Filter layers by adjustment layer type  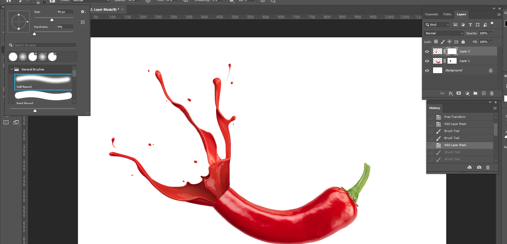click(463, 24)
